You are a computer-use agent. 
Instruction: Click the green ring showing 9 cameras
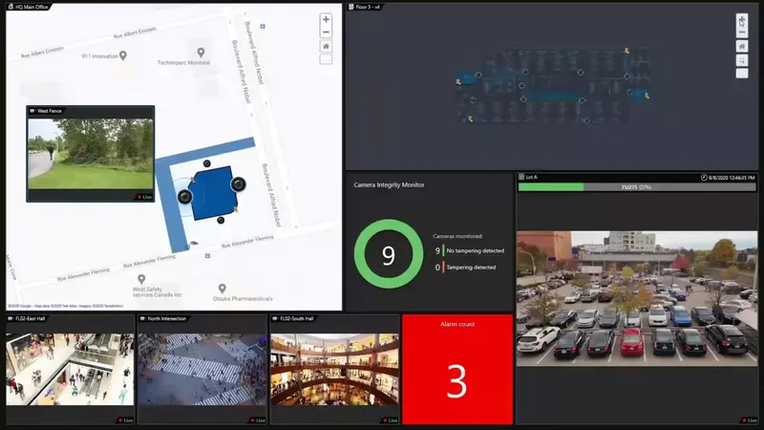pyautogui.click(x=389, y=254)
